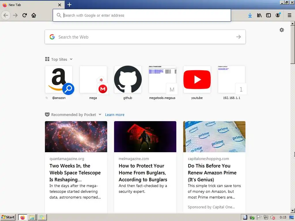Click the Top Sites grid icon
This screenshot has width=295, height=221.
coord(47,59)
